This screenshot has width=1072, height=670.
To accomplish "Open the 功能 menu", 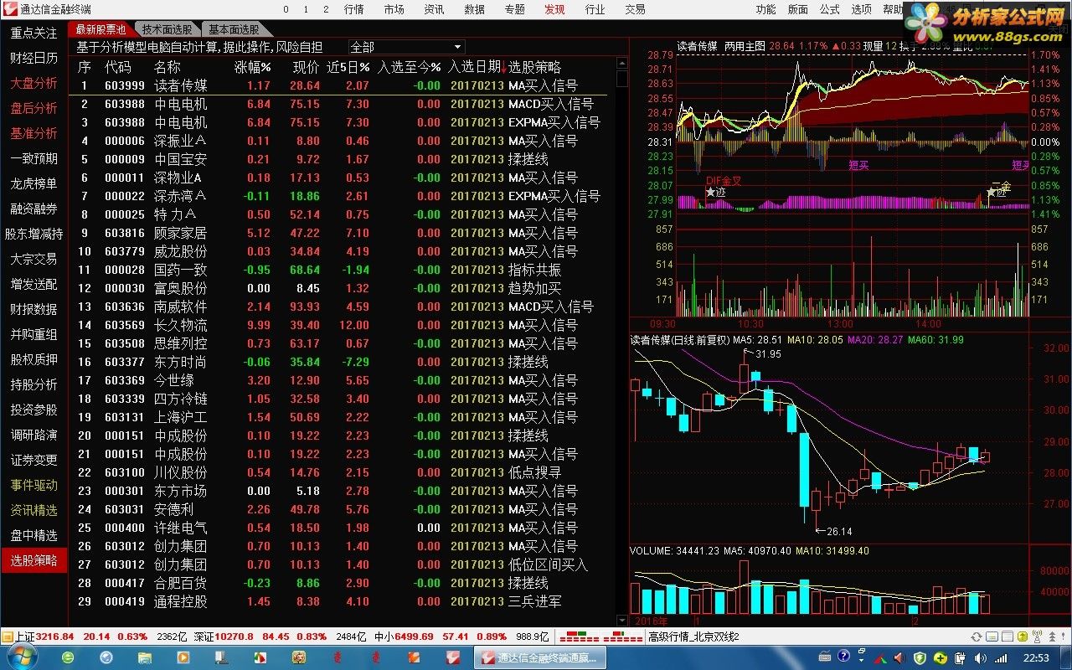I will (765, 9).
